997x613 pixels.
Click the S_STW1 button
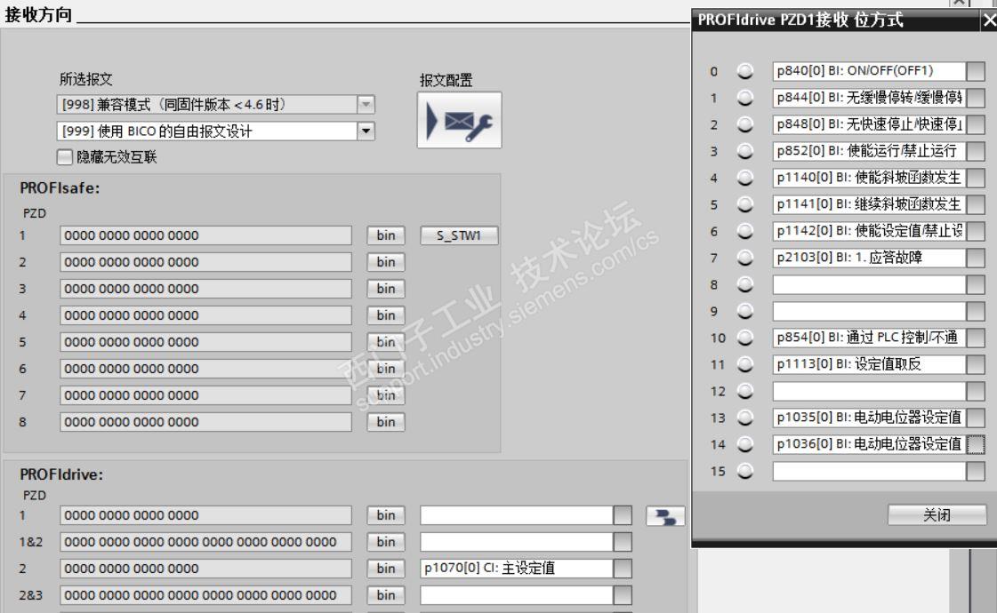(x=458, y=235)
